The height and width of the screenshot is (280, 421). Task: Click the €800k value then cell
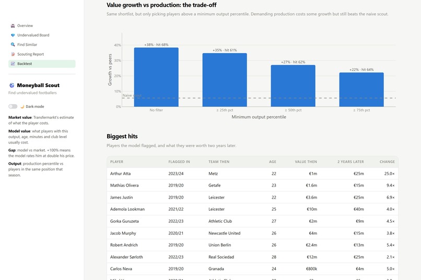pos(311,269)
